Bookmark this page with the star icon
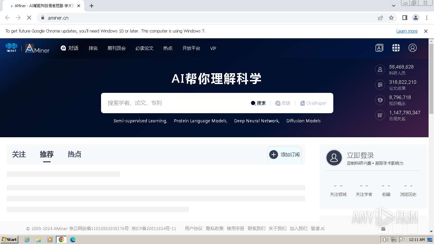 click(x=391, y=18)
